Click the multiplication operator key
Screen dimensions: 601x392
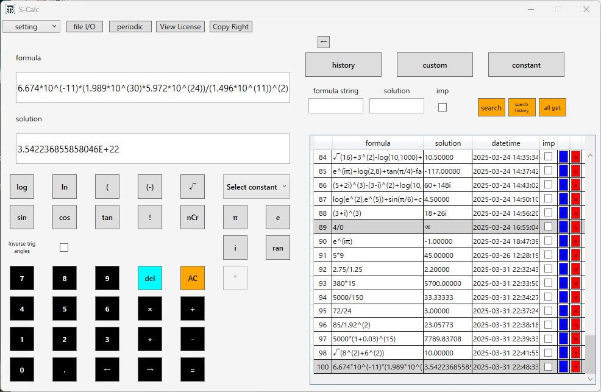150,309
